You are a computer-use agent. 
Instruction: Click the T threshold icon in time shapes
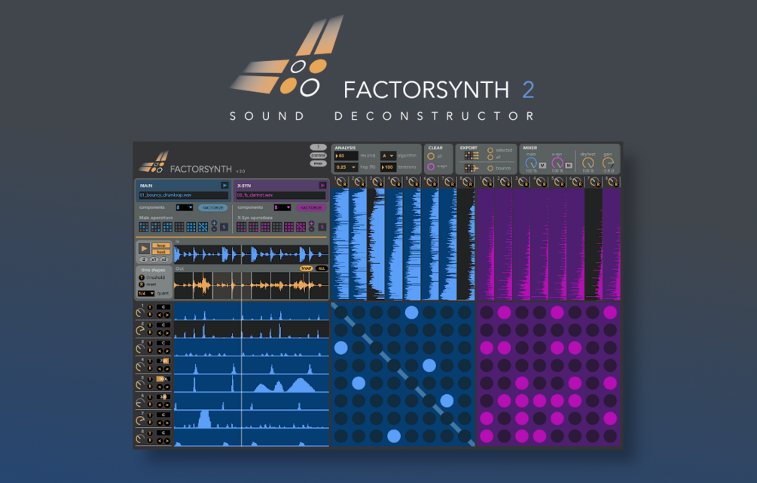click(x=142, y=277)
